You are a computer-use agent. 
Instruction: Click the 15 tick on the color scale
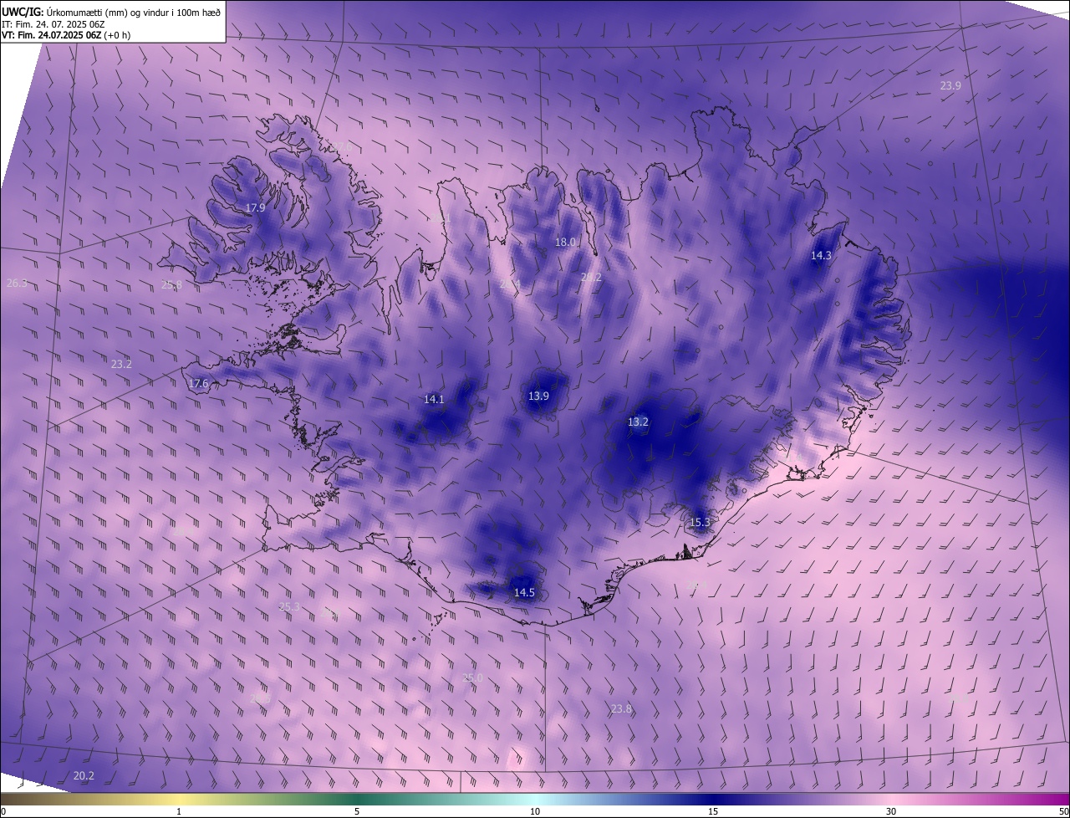click(x=713, y=811)
